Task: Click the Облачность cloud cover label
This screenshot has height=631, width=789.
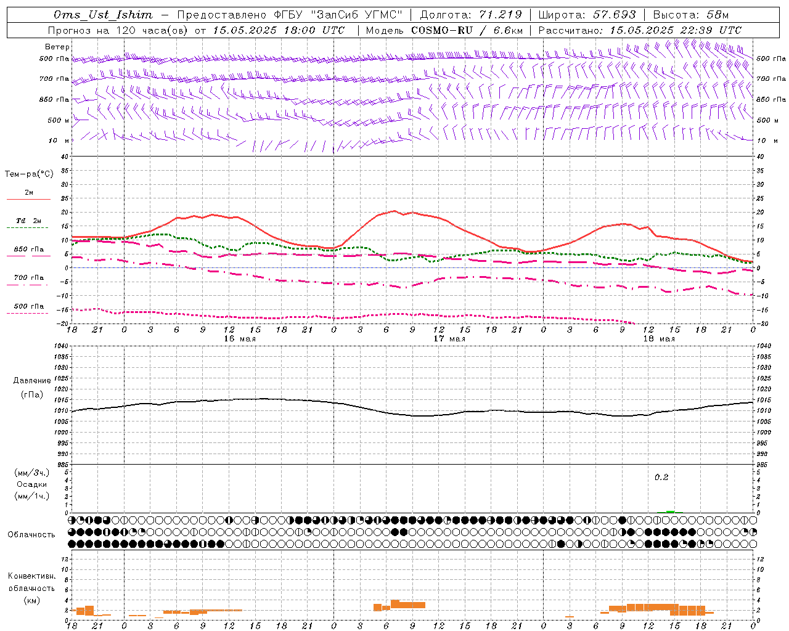Action: tap(31, 535)
